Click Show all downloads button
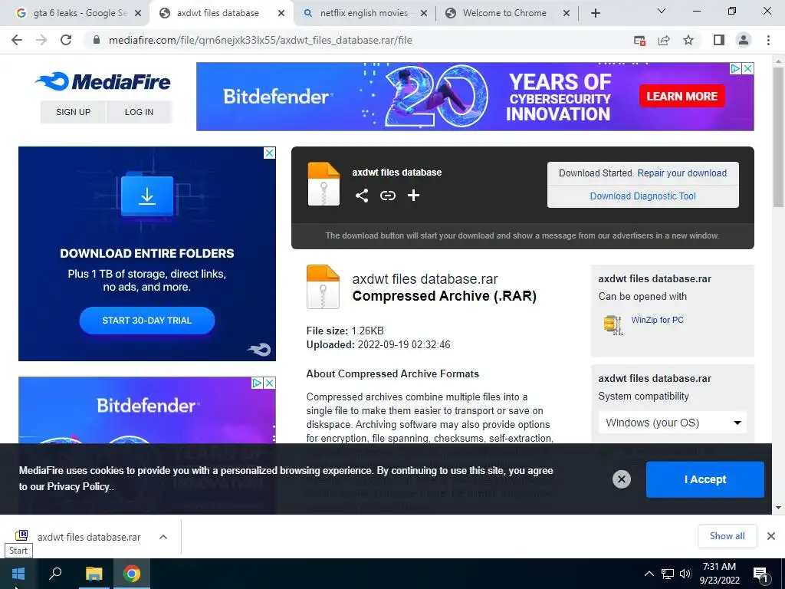The height and width of the screenshot is (589, 785). point(727,536)
